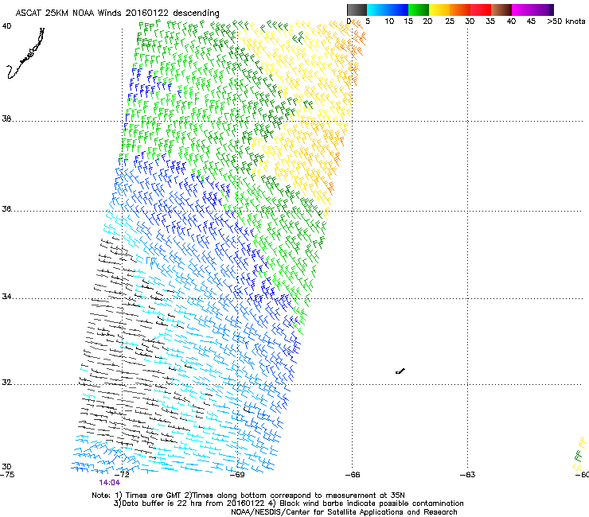Click the orange 25-30 knots legend segment
589x517 pixels.
(460, 10)
